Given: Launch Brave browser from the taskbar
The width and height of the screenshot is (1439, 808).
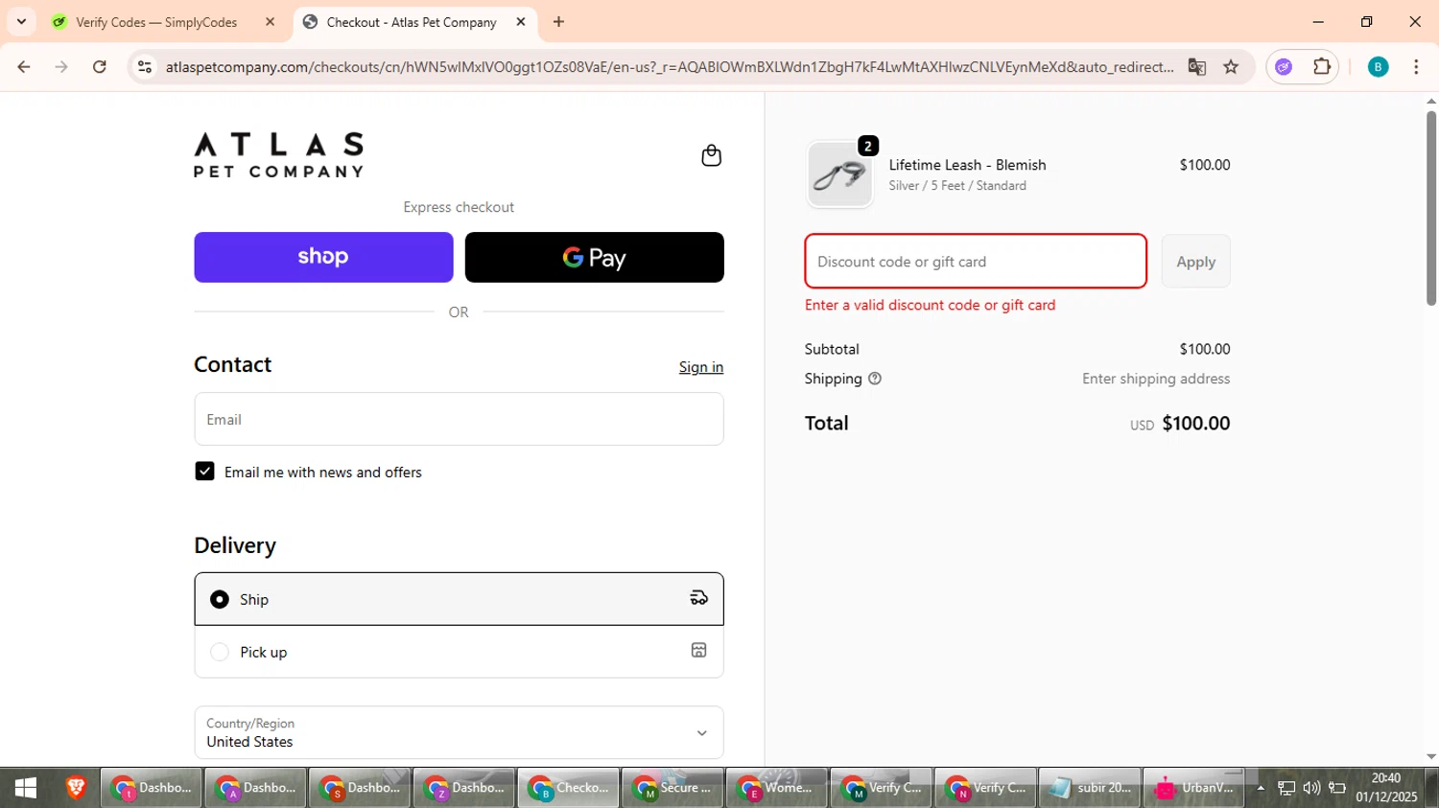Looking at the screenshot, I should coord(76,788).
